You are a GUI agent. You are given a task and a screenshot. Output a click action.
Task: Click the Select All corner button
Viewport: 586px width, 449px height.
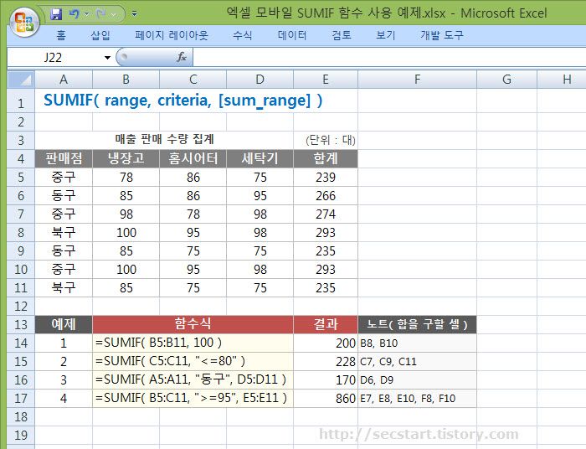[21, 80]
